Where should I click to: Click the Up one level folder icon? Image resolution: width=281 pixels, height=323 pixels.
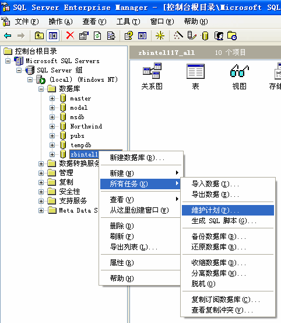(x=39, y=36)
